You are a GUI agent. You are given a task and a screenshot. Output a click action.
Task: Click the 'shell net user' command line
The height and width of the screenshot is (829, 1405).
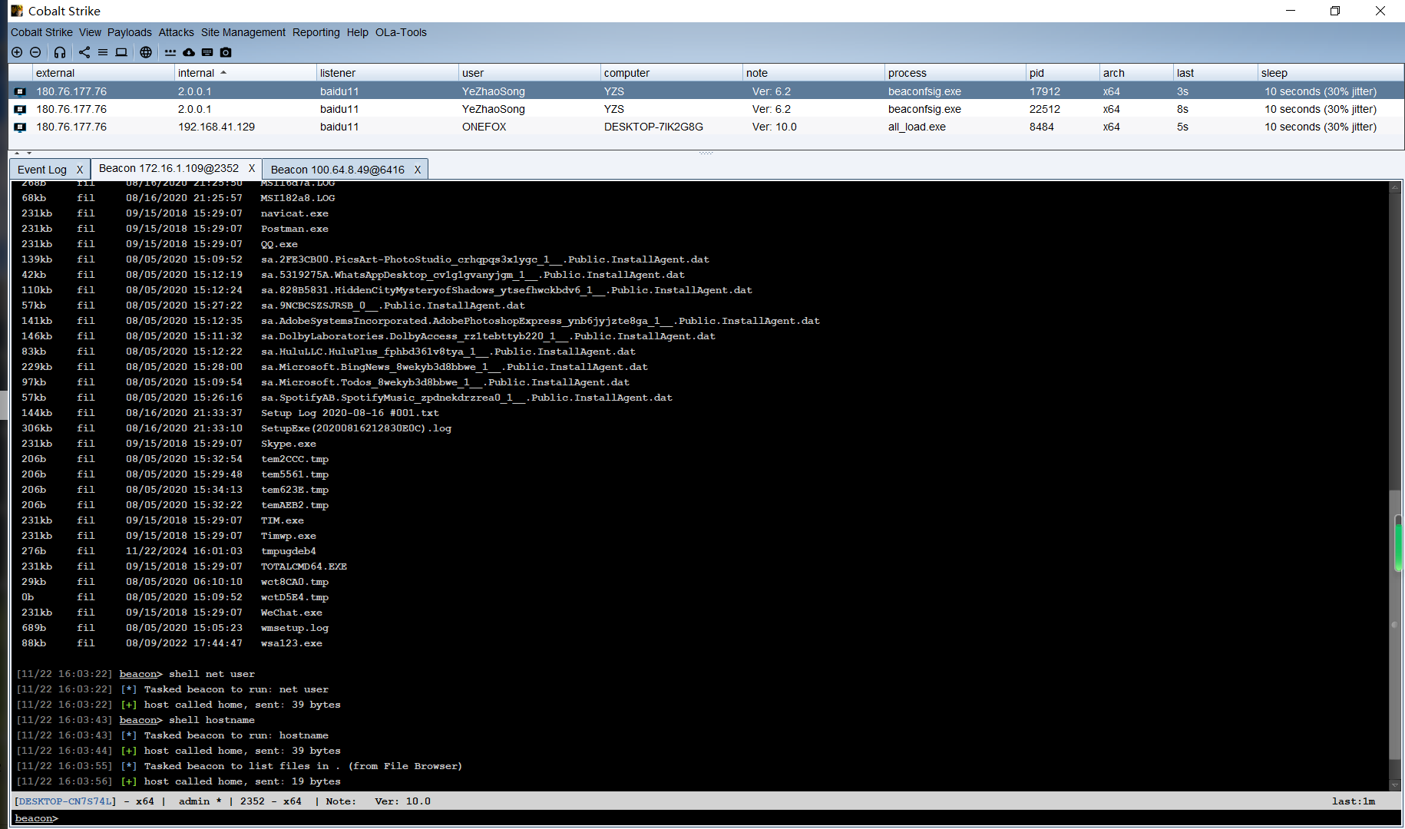[212, 674]
